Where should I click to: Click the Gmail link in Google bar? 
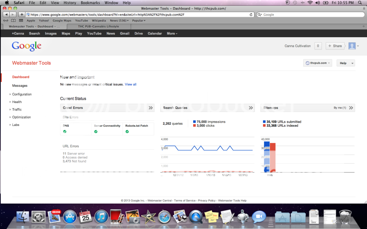(x=124, y=33)
